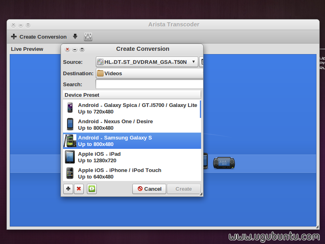
Task: Open the preferences sliders icon in toolbar
Action: tap(88, 37)
